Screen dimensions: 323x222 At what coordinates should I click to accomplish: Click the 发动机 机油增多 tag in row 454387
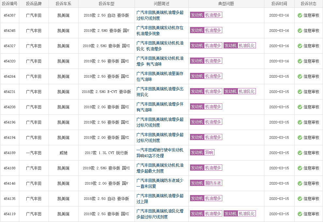coord(206,15)
